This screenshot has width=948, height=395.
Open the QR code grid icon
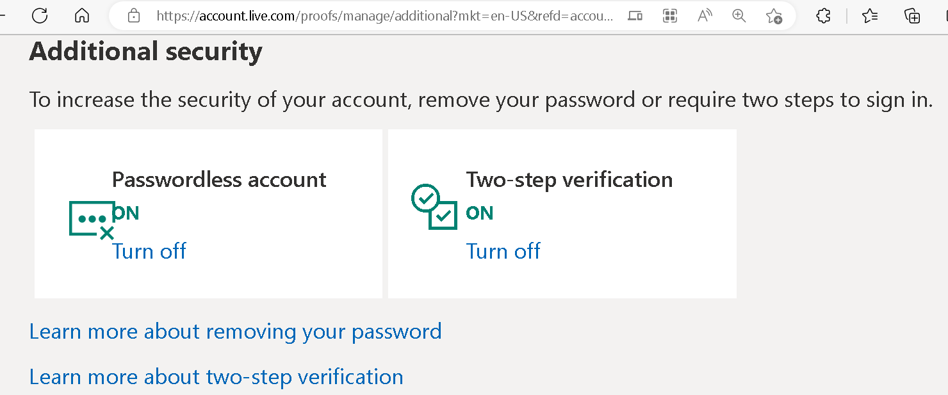(x=670, y=16)
